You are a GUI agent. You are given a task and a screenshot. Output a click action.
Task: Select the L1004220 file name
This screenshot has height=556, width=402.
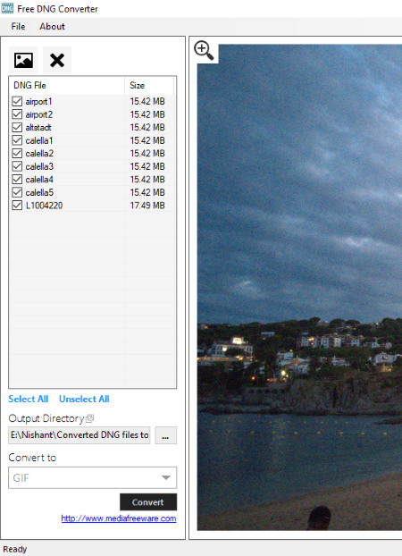click(45, 206)
